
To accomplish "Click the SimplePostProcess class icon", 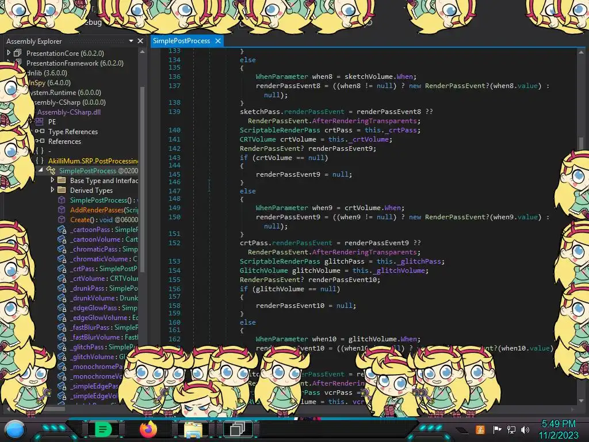I will [51, 170].
